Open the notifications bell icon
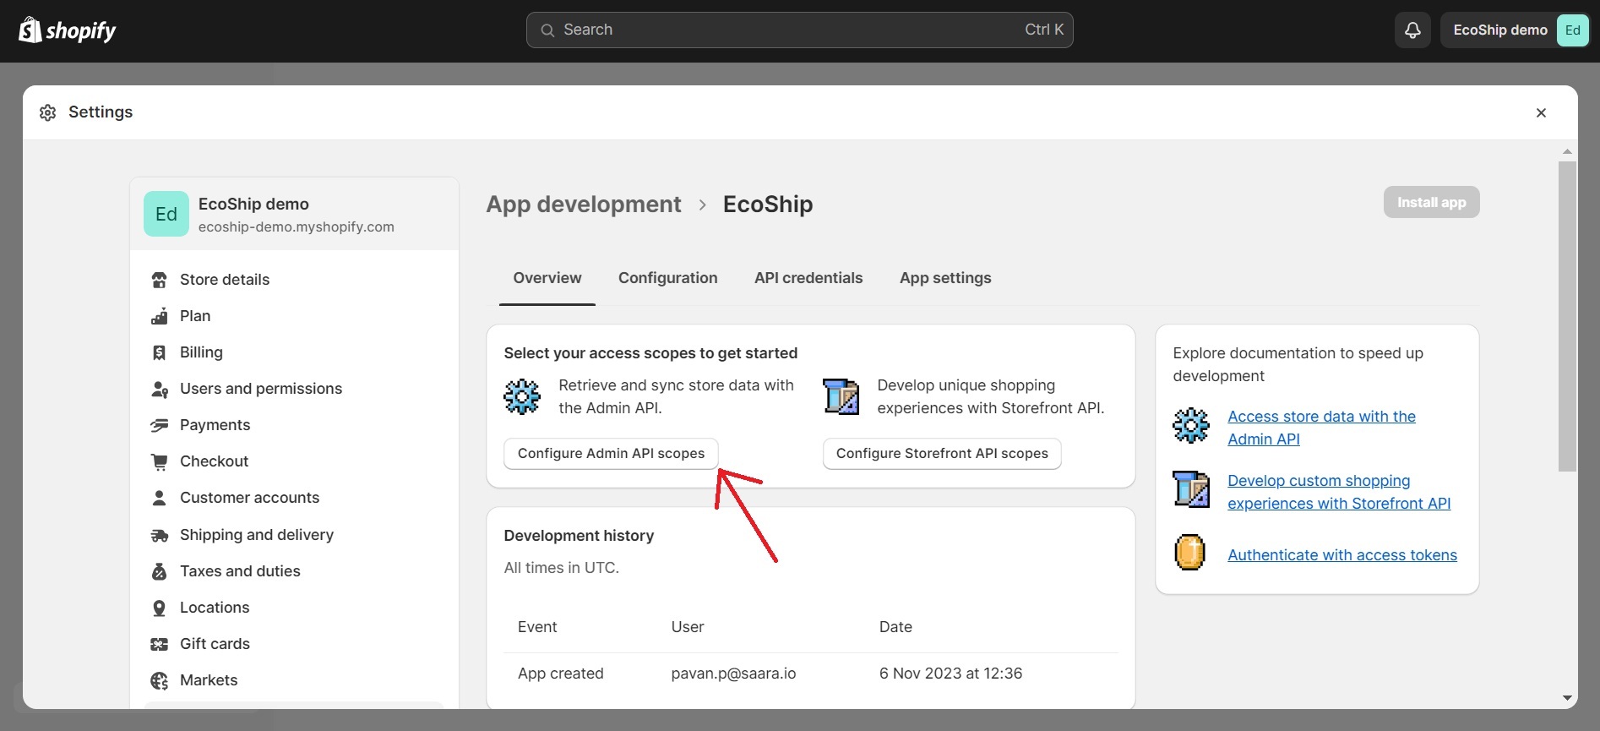1600x731 pixels. click(x=1412, y=30)
